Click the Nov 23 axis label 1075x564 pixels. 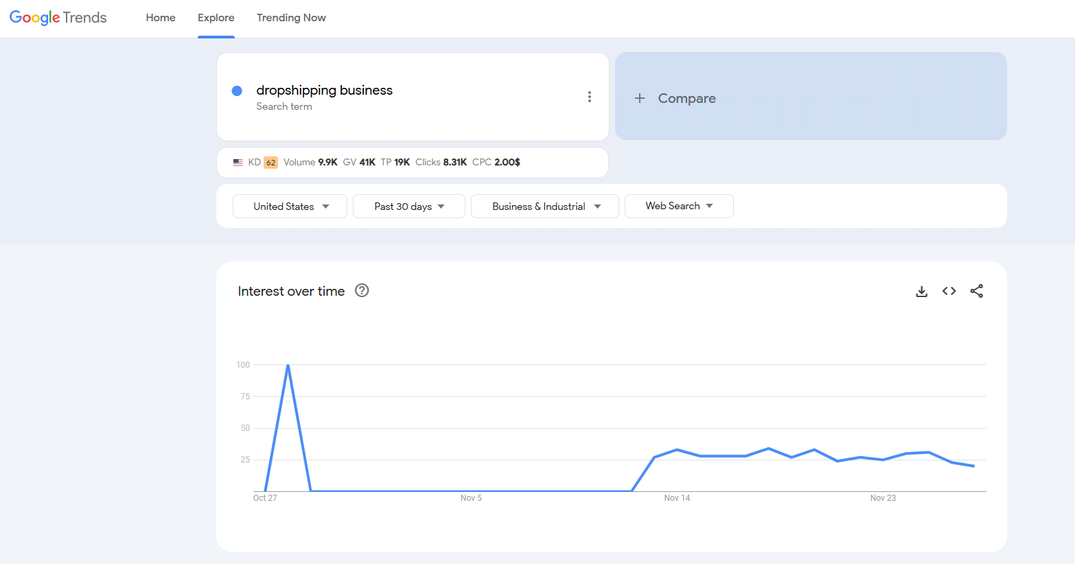(883, 498)
